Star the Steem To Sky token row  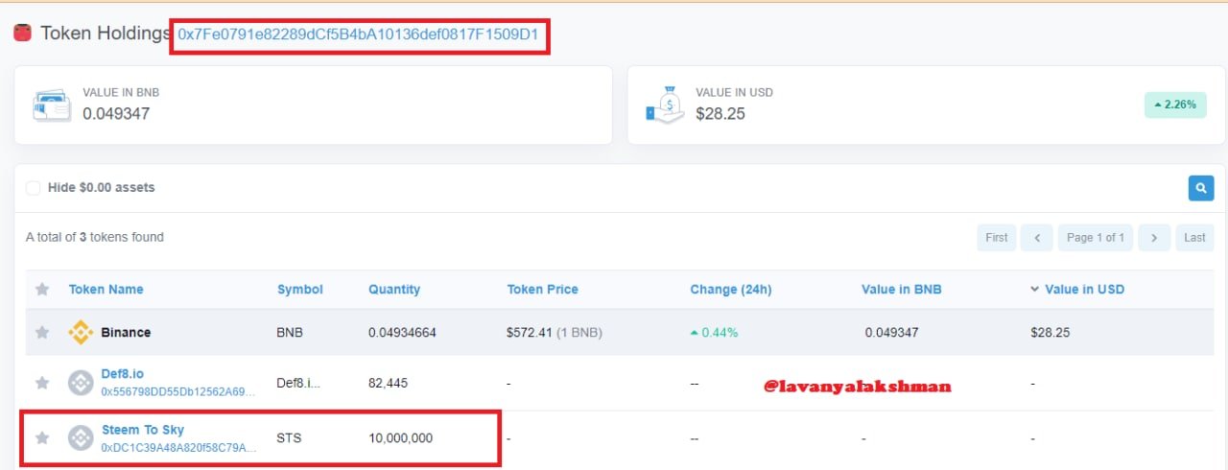click(x=42, y=438)
